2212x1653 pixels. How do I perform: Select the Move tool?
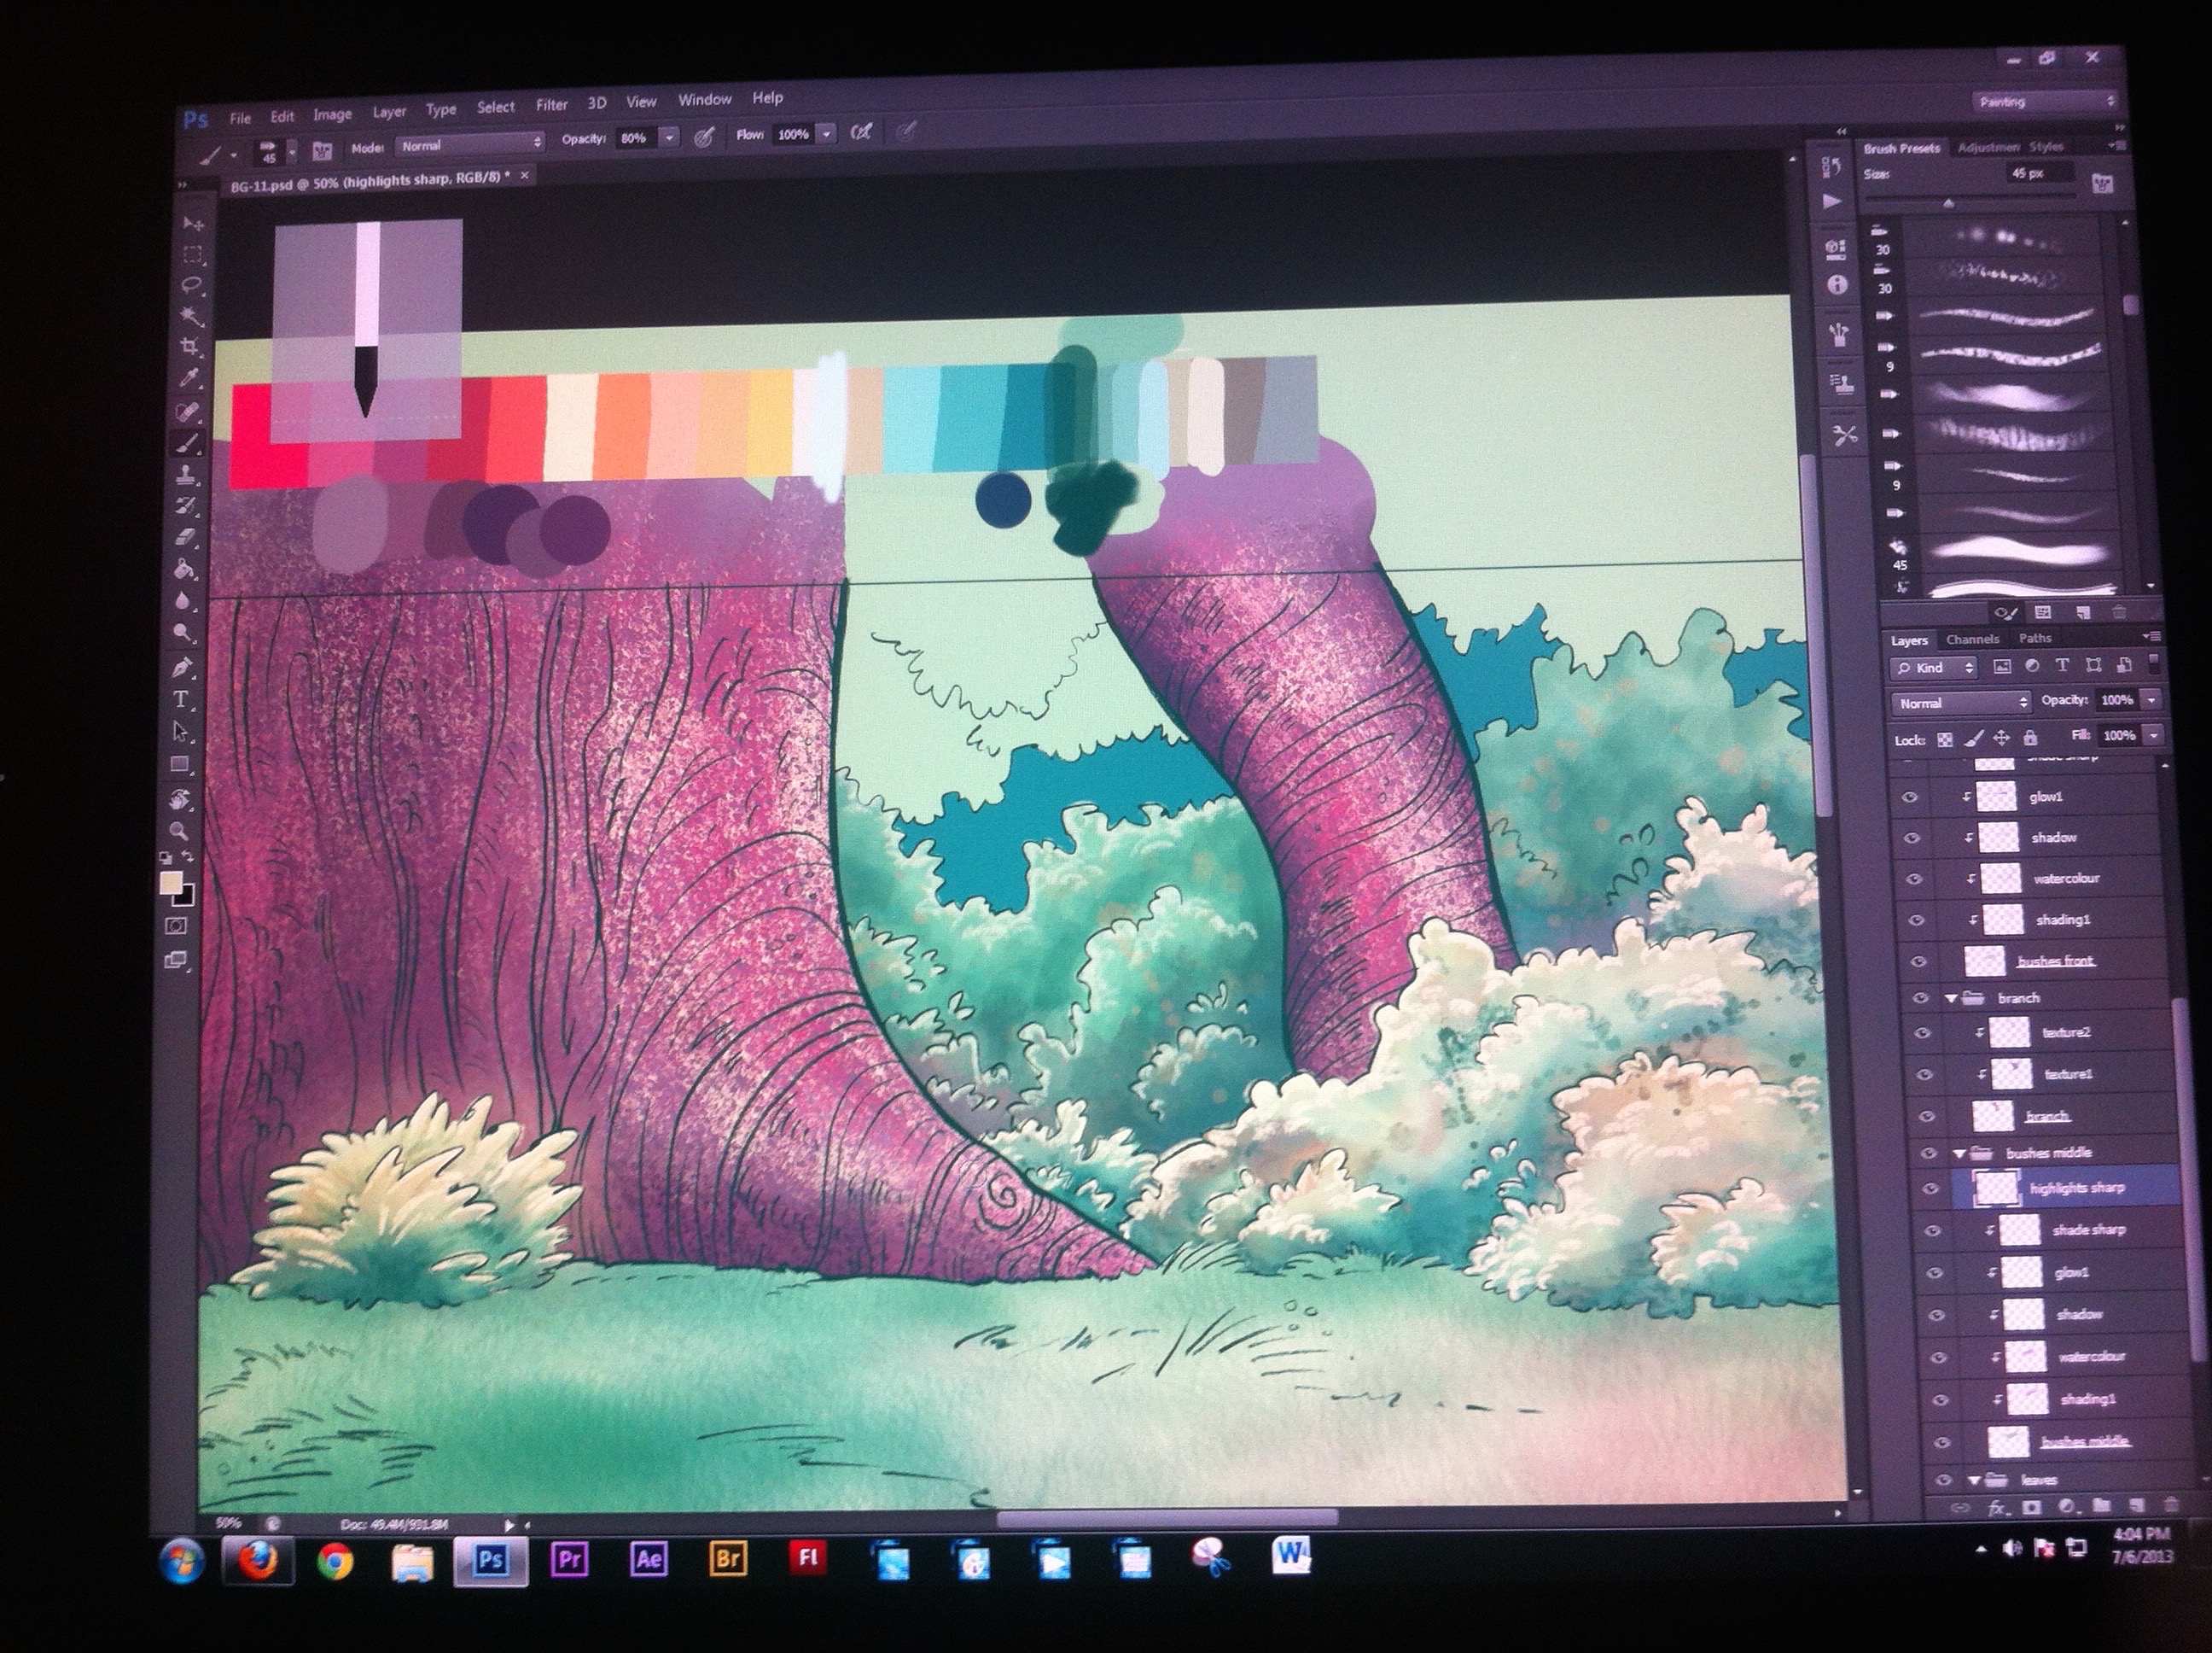click(x=193, y=223)
